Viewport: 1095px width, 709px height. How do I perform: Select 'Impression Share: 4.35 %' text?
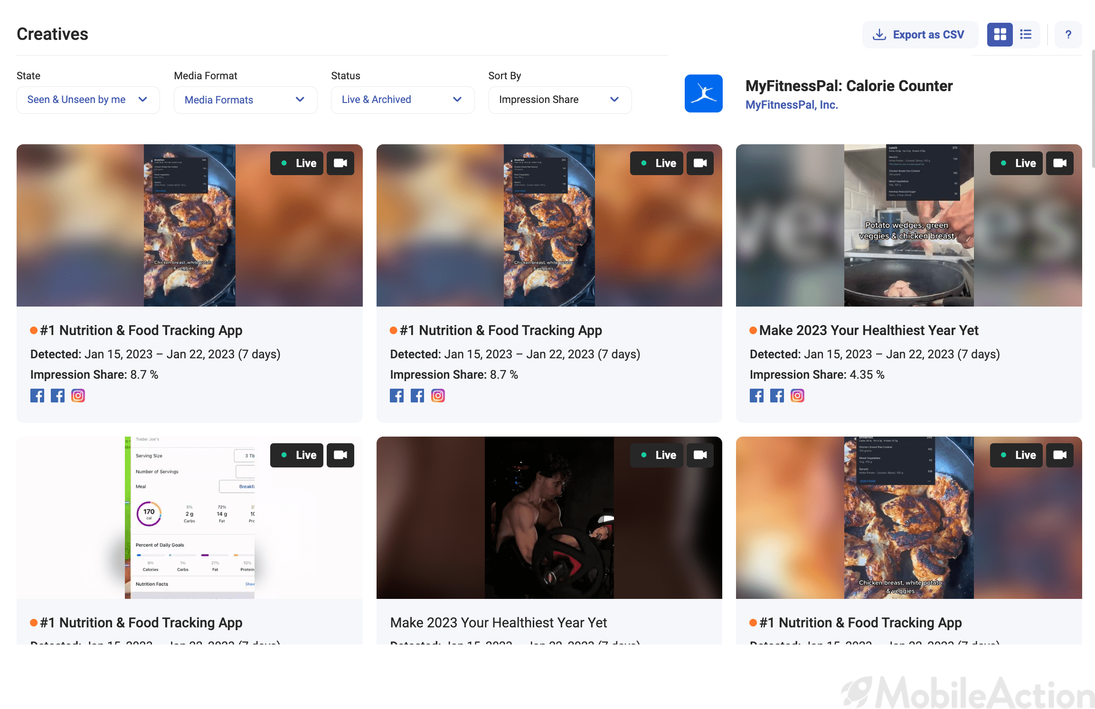point(817,375)
